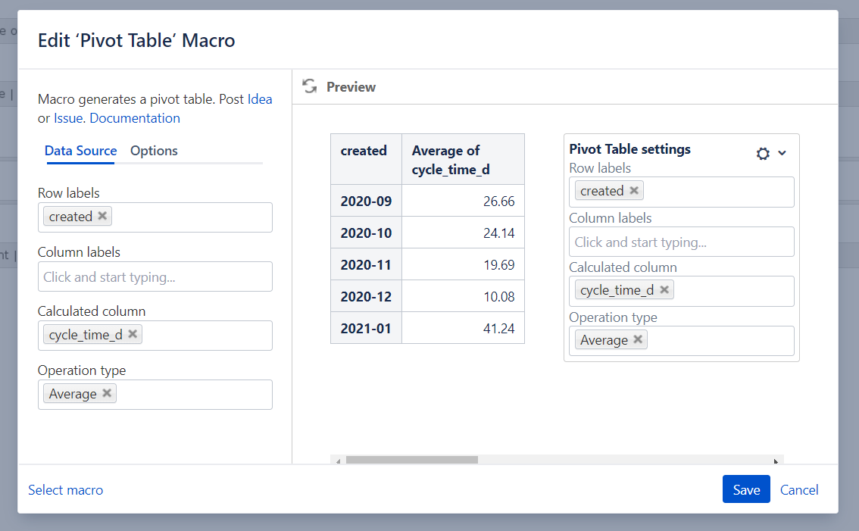Remove 'Average' tag in Pivot Table settings
The image size is (859, 531).
[x=638, y=339]
